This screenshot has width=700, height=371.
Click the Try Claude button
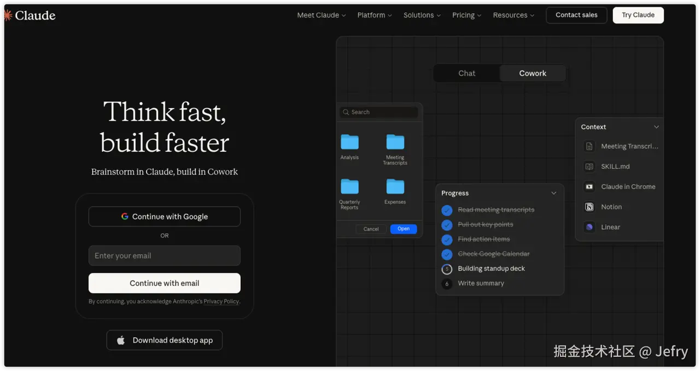(638, 15)
